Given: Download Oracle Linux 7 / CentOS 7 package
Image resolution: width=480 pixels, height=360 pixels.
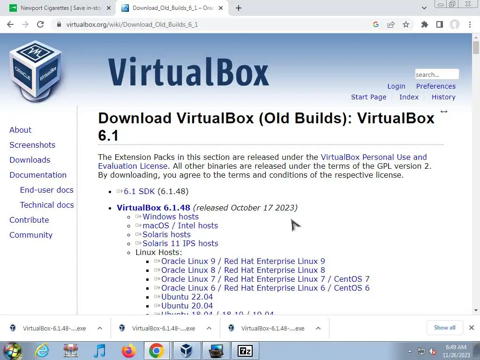Looking at the screenshot, I should pyautogui.click(x=265, y=279).
